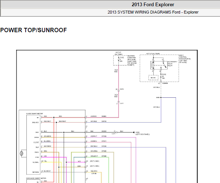Click the "OPEN" pin label on glass motor

tap(36, 137)
